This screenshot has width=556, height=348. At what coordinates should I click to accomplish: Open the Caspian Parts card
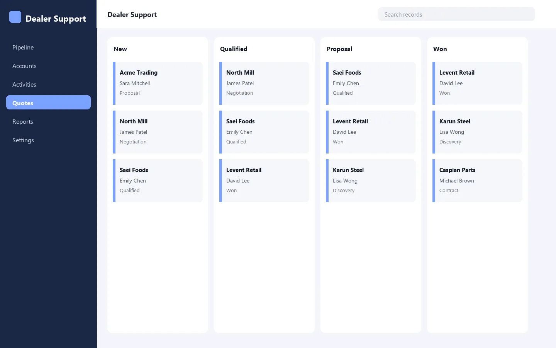pos(477,181)
